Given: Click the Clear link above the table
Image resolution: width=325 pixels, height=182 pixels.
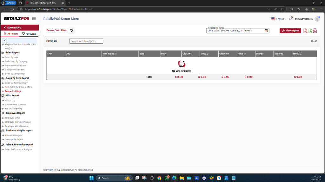Looking at the screenshot, I should point(314,41).
